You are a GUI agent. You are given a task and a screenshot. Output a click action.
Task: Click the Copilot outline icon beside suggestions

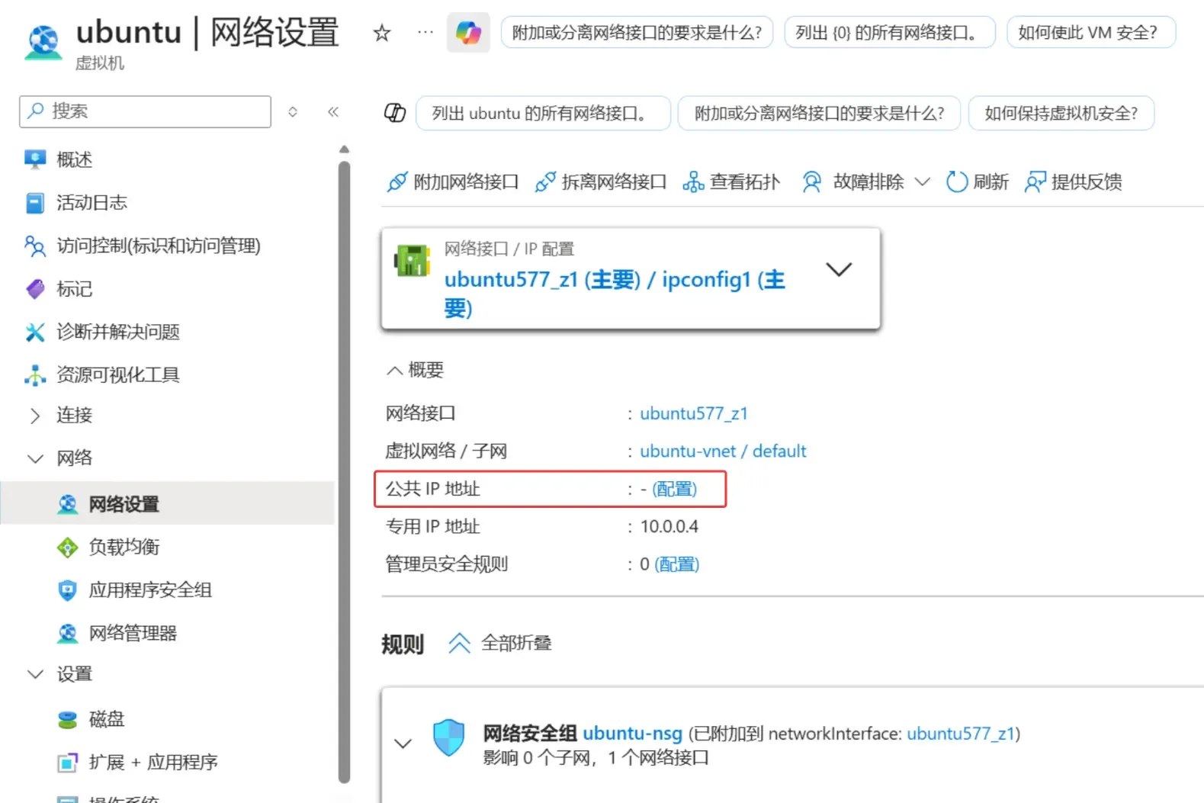(395, 113)
